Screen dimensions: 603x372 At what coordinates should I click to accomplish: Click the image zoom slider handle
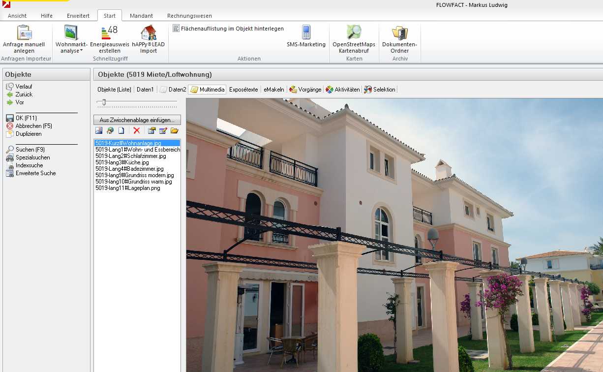(104, 102)
